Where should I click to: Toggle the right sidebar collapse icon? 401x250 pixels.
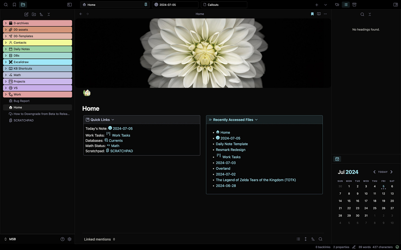click(396, 5)
